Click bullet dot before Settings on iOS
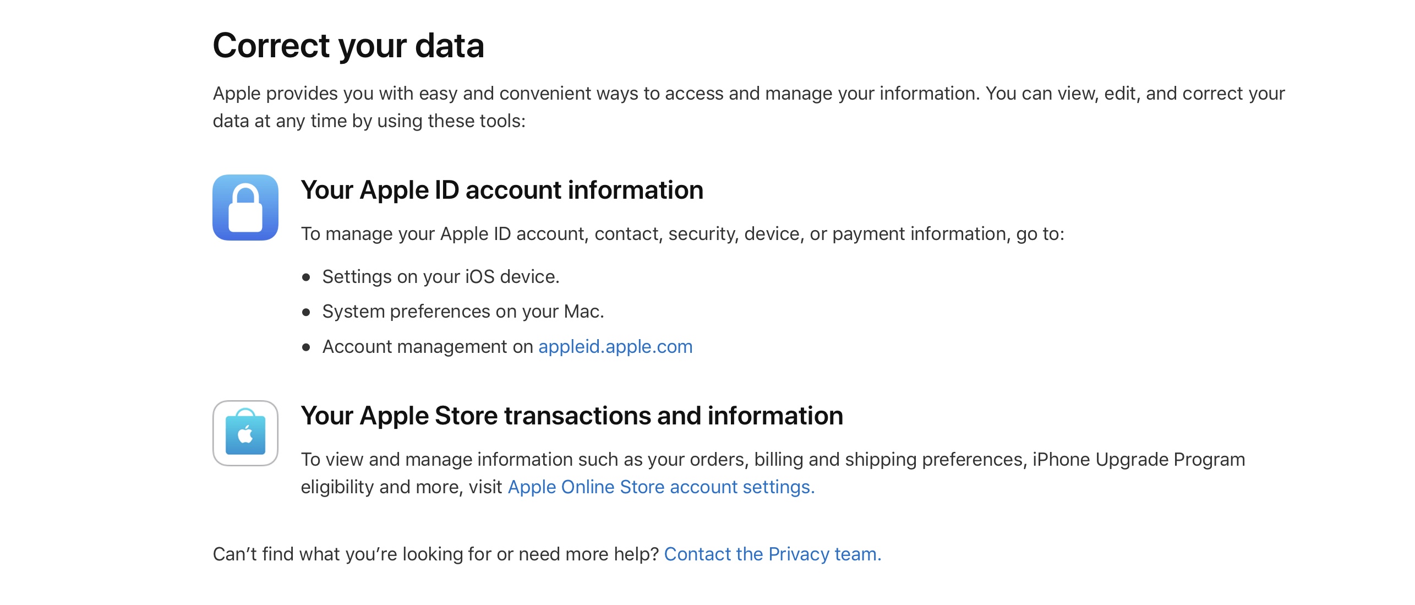The width and height of the screenshot is (1415, 605). [306, 277]
